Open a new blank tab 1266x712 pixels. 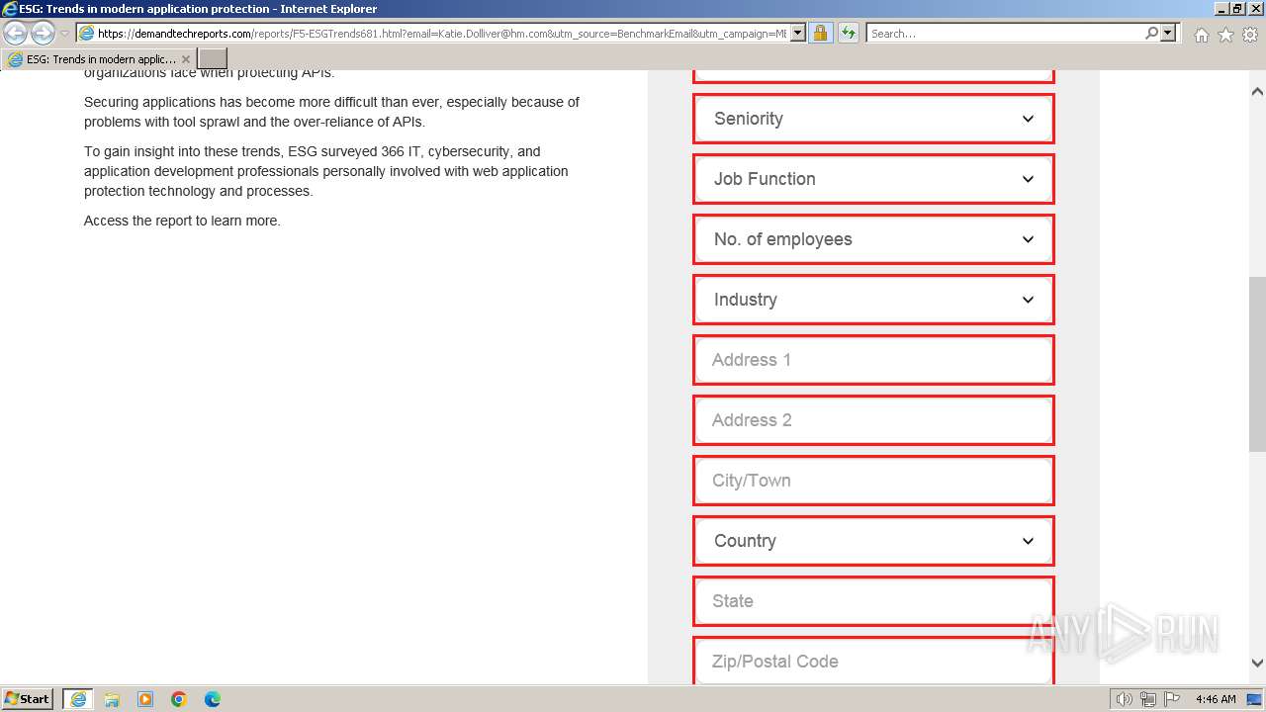(213, 59)
